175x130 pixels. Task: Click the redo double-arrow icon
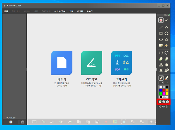coord(70,122)
